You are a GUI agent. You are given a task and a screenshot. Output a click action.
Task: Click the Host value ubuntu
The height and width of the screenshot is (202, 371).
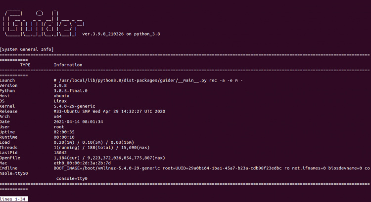tap(62, 96)
